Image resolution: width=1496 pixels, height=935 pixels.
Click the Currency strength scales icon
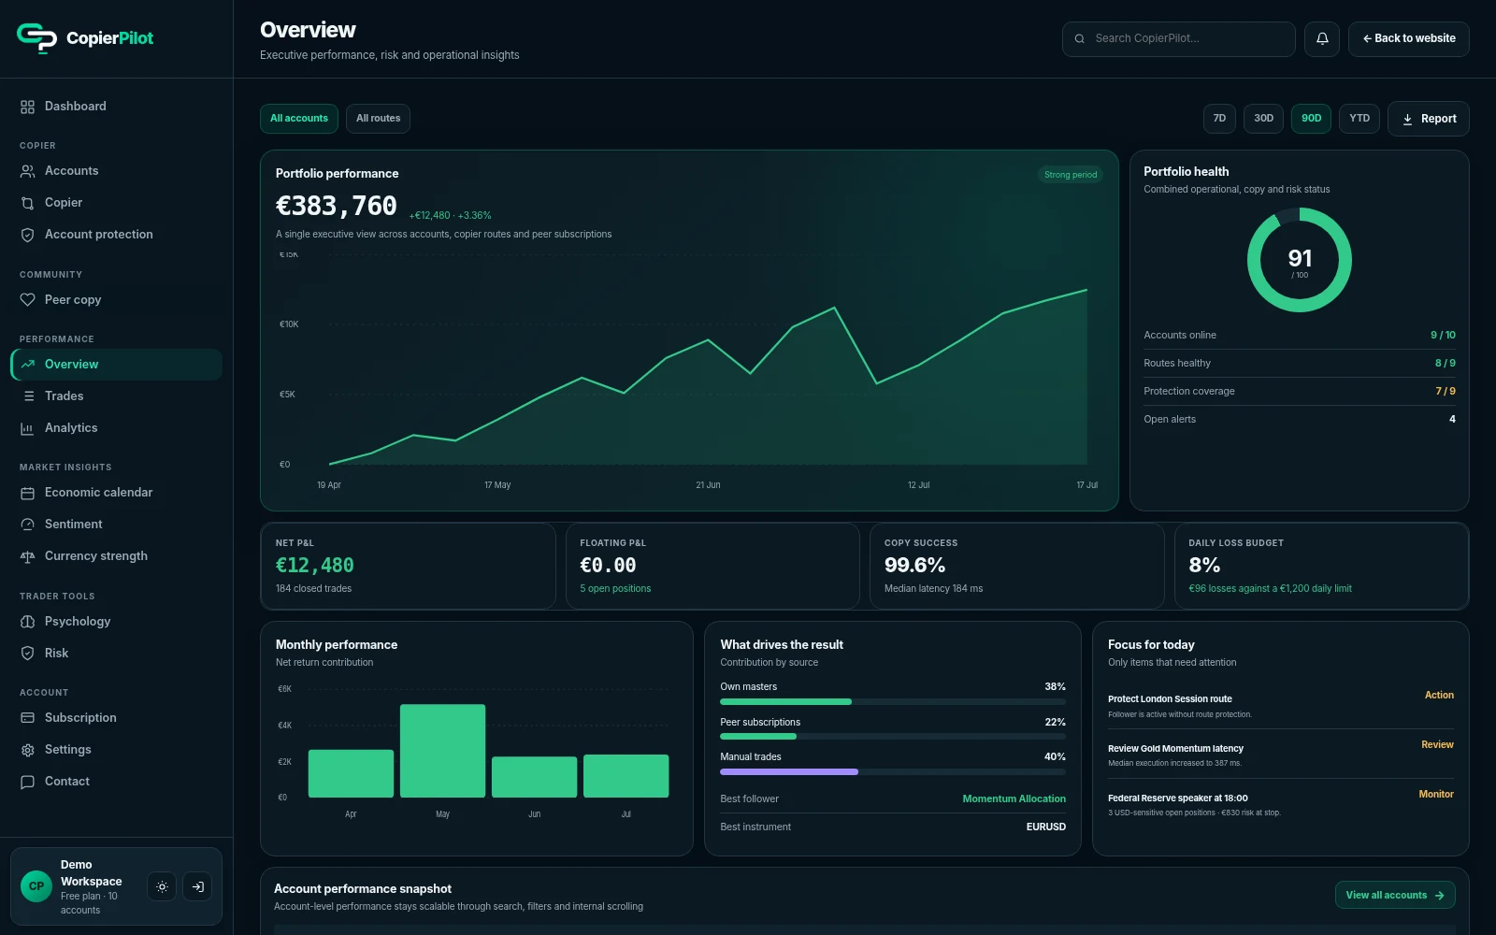(x=27, y=556)
